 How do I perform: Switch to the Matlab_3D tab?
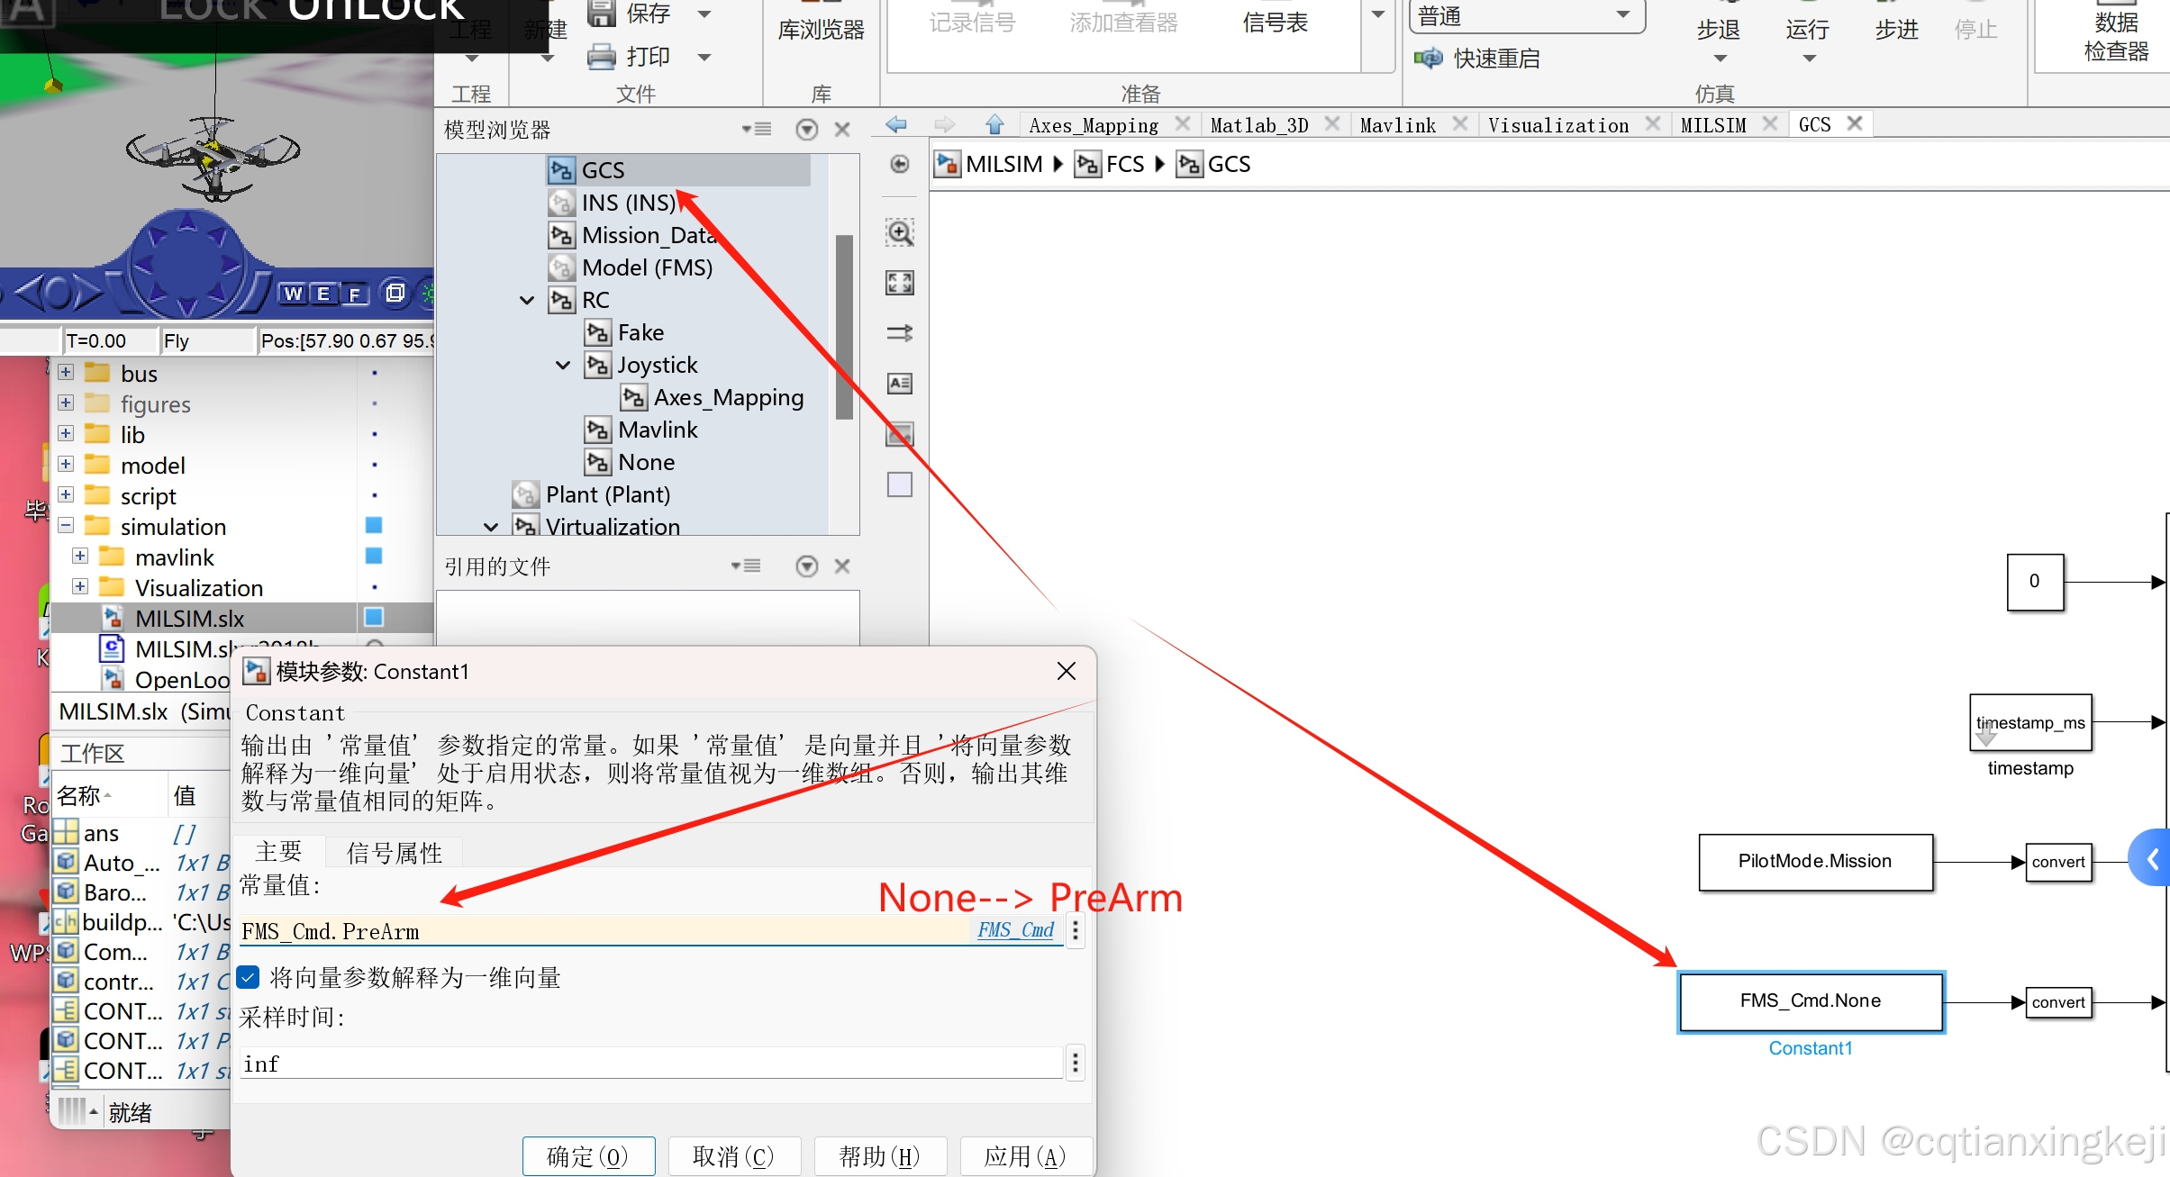click(1259, 125)
